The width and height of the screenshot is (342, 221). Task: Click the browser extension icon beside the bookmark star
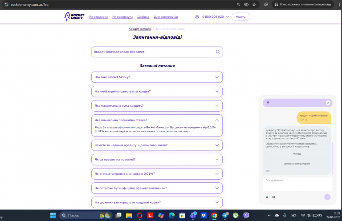tap(266, 4)
